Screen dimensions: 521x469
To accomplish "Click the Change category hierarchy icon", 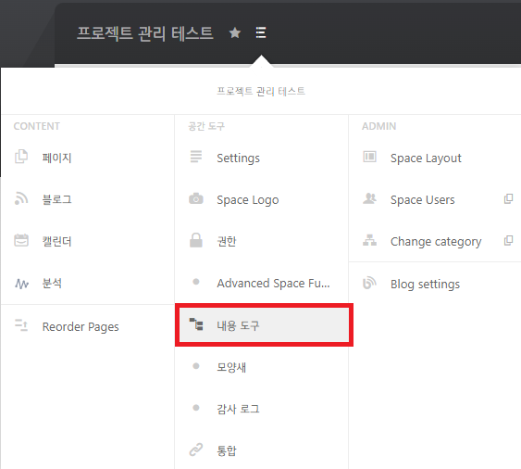I will pyautogui.click(x=370, y=240).
